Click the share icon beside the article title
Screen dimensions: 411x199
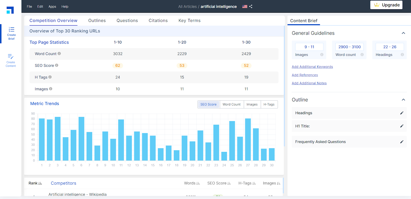coord(251,6)
